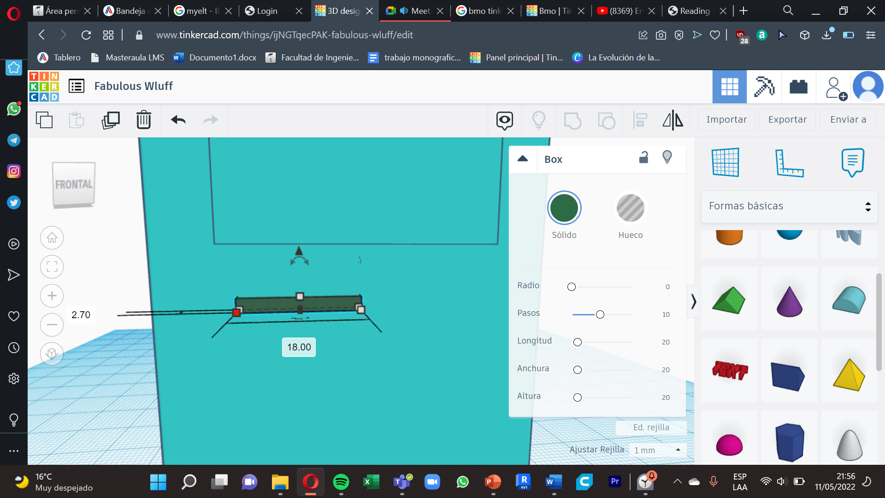Open the Notes tool

click(852, 162)
